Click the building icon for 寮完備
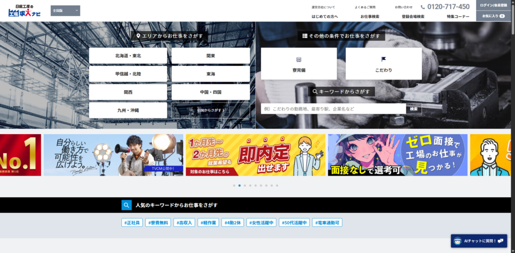The height and width of the screenshot is (253, 515). pos(298,59)
